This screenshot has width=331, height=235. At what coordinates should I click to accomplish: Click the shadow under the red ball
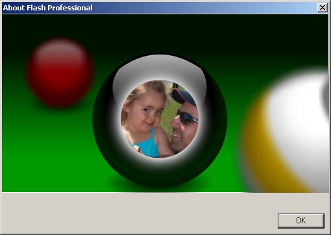click(63, 107)
